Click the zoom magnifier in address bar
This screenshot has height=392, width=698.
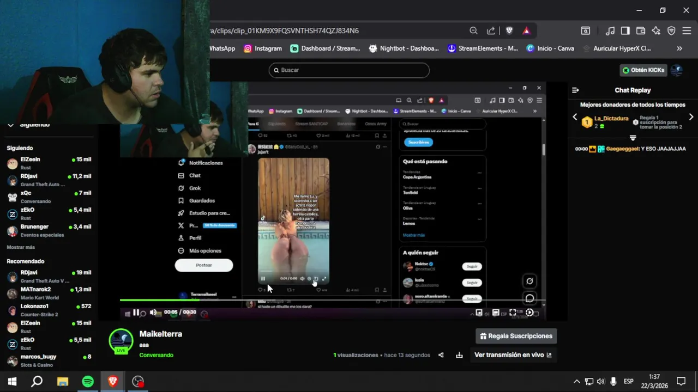[473, 31]
